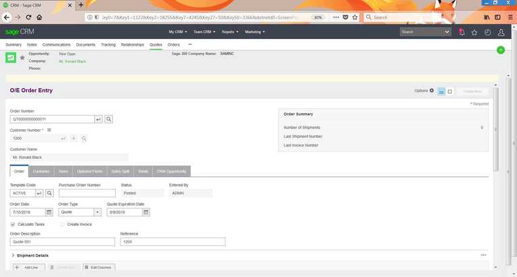This screenshot has height=277, width=517.
Task: Open the CRM Opportunity tab
Action: tap(172, 171)
